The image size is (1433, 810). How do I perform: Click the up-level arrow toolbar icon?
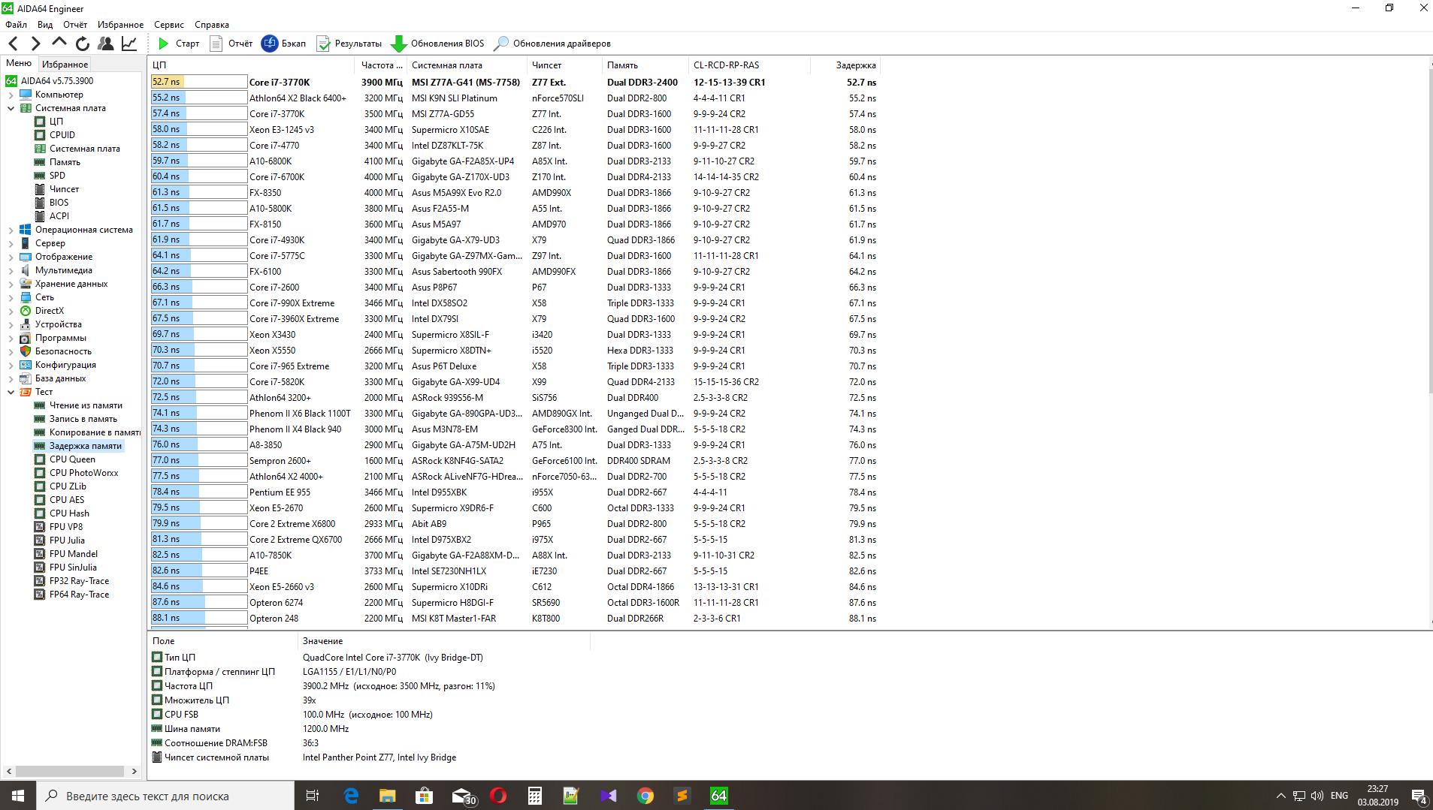[x=59, y=44]
